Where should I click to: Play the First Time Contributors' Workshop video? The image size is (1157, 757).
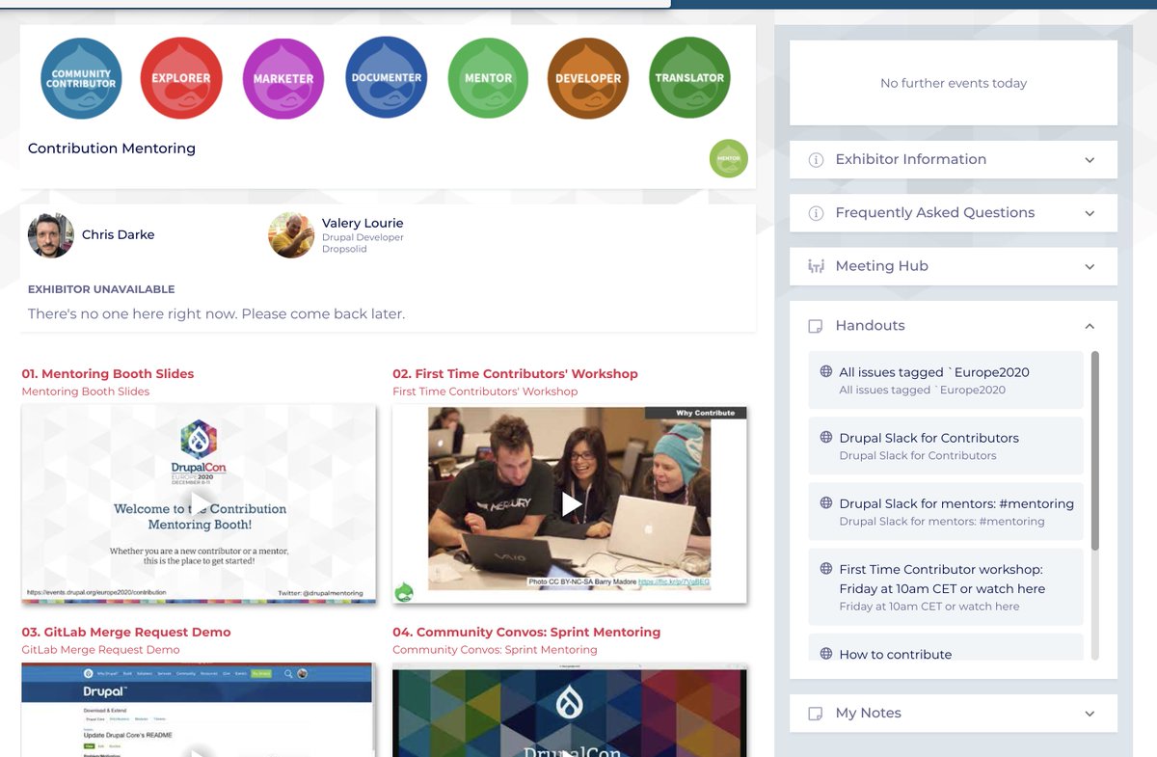572,503
